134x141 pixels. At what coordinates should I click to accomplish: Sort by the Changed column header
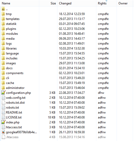77,3
